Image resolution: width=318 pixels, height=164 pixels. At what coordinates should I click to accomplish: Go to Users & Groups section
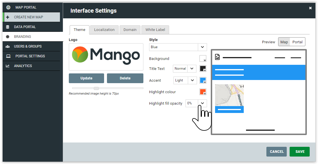tap(31, 46)
